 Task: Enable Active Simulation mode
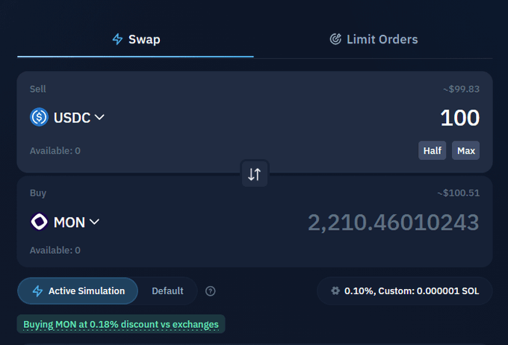click(78, 291)
